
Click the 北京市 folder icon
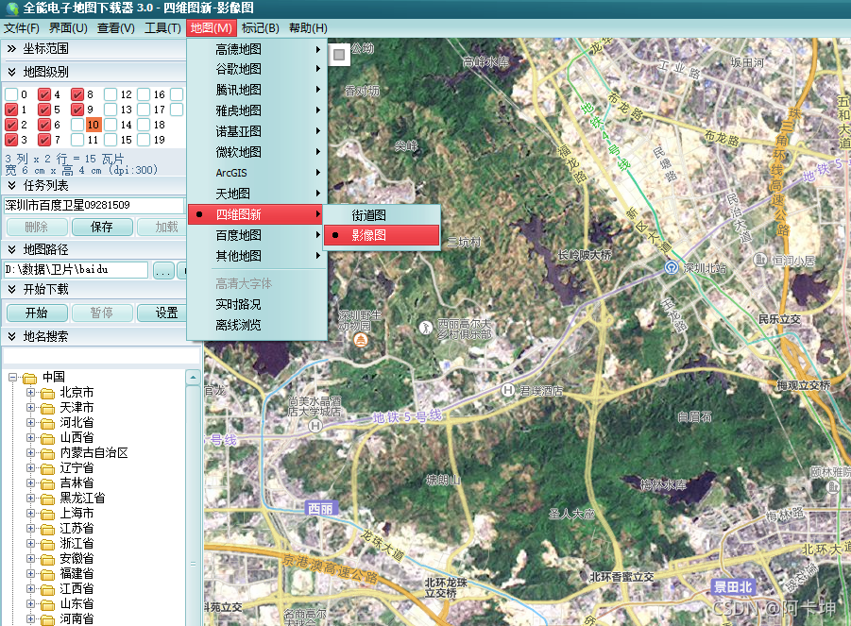point(48,393)
